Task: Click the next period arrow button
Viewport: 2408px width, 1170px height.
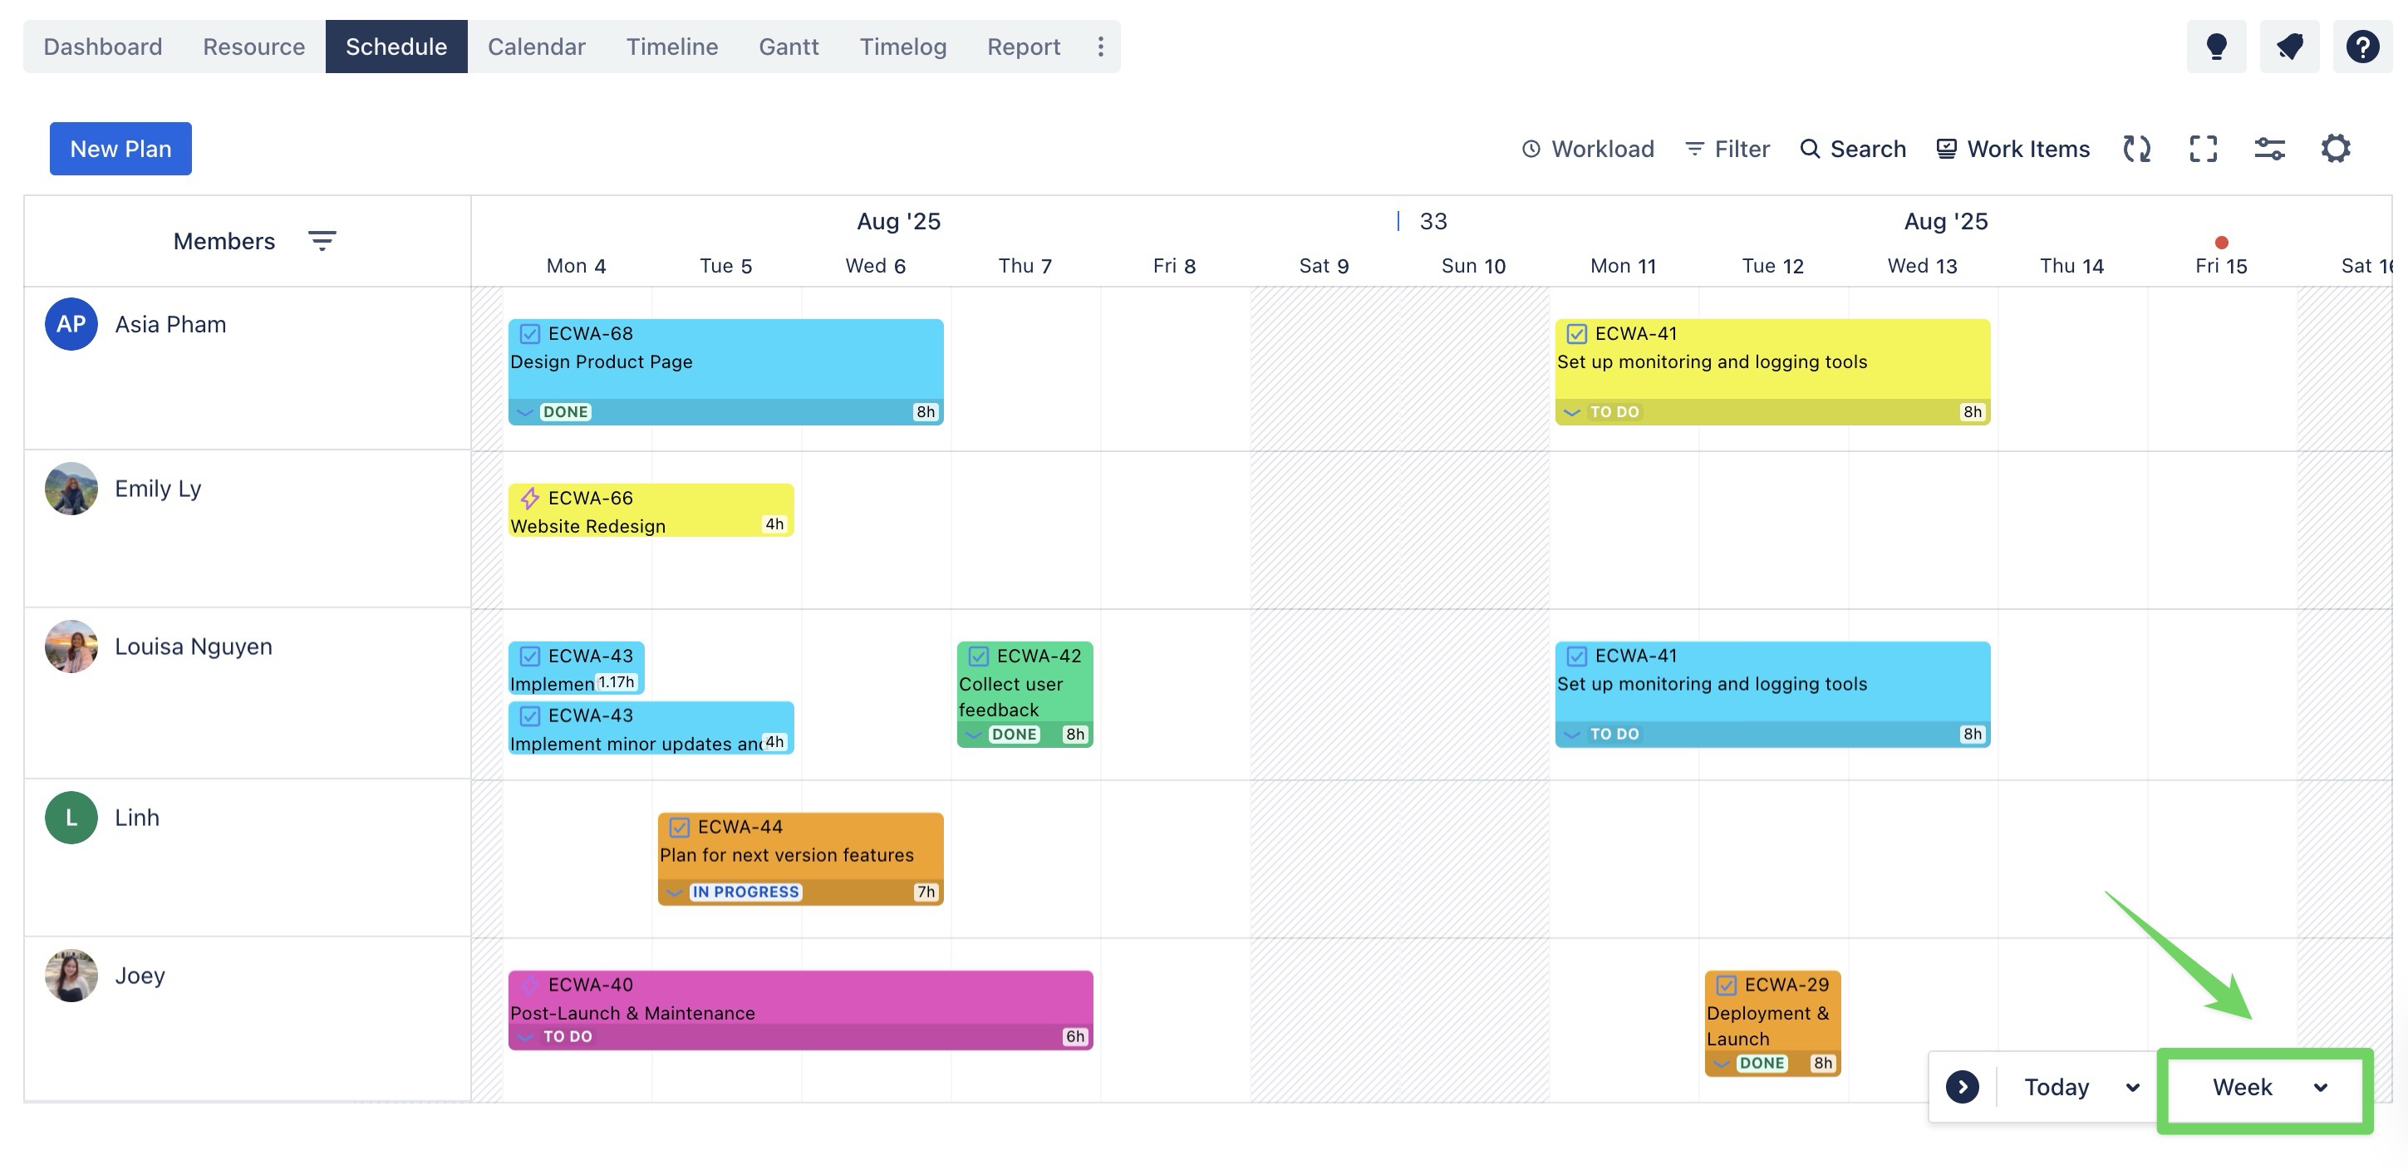Action: click(x=1962, y=1087)
